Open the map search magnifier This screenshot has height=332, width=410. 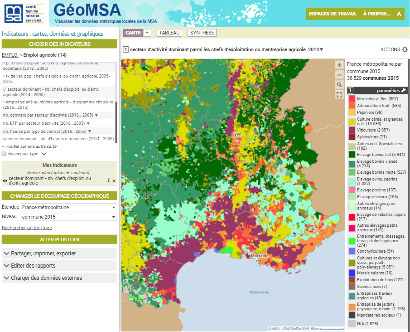click(x=339, y=85)
